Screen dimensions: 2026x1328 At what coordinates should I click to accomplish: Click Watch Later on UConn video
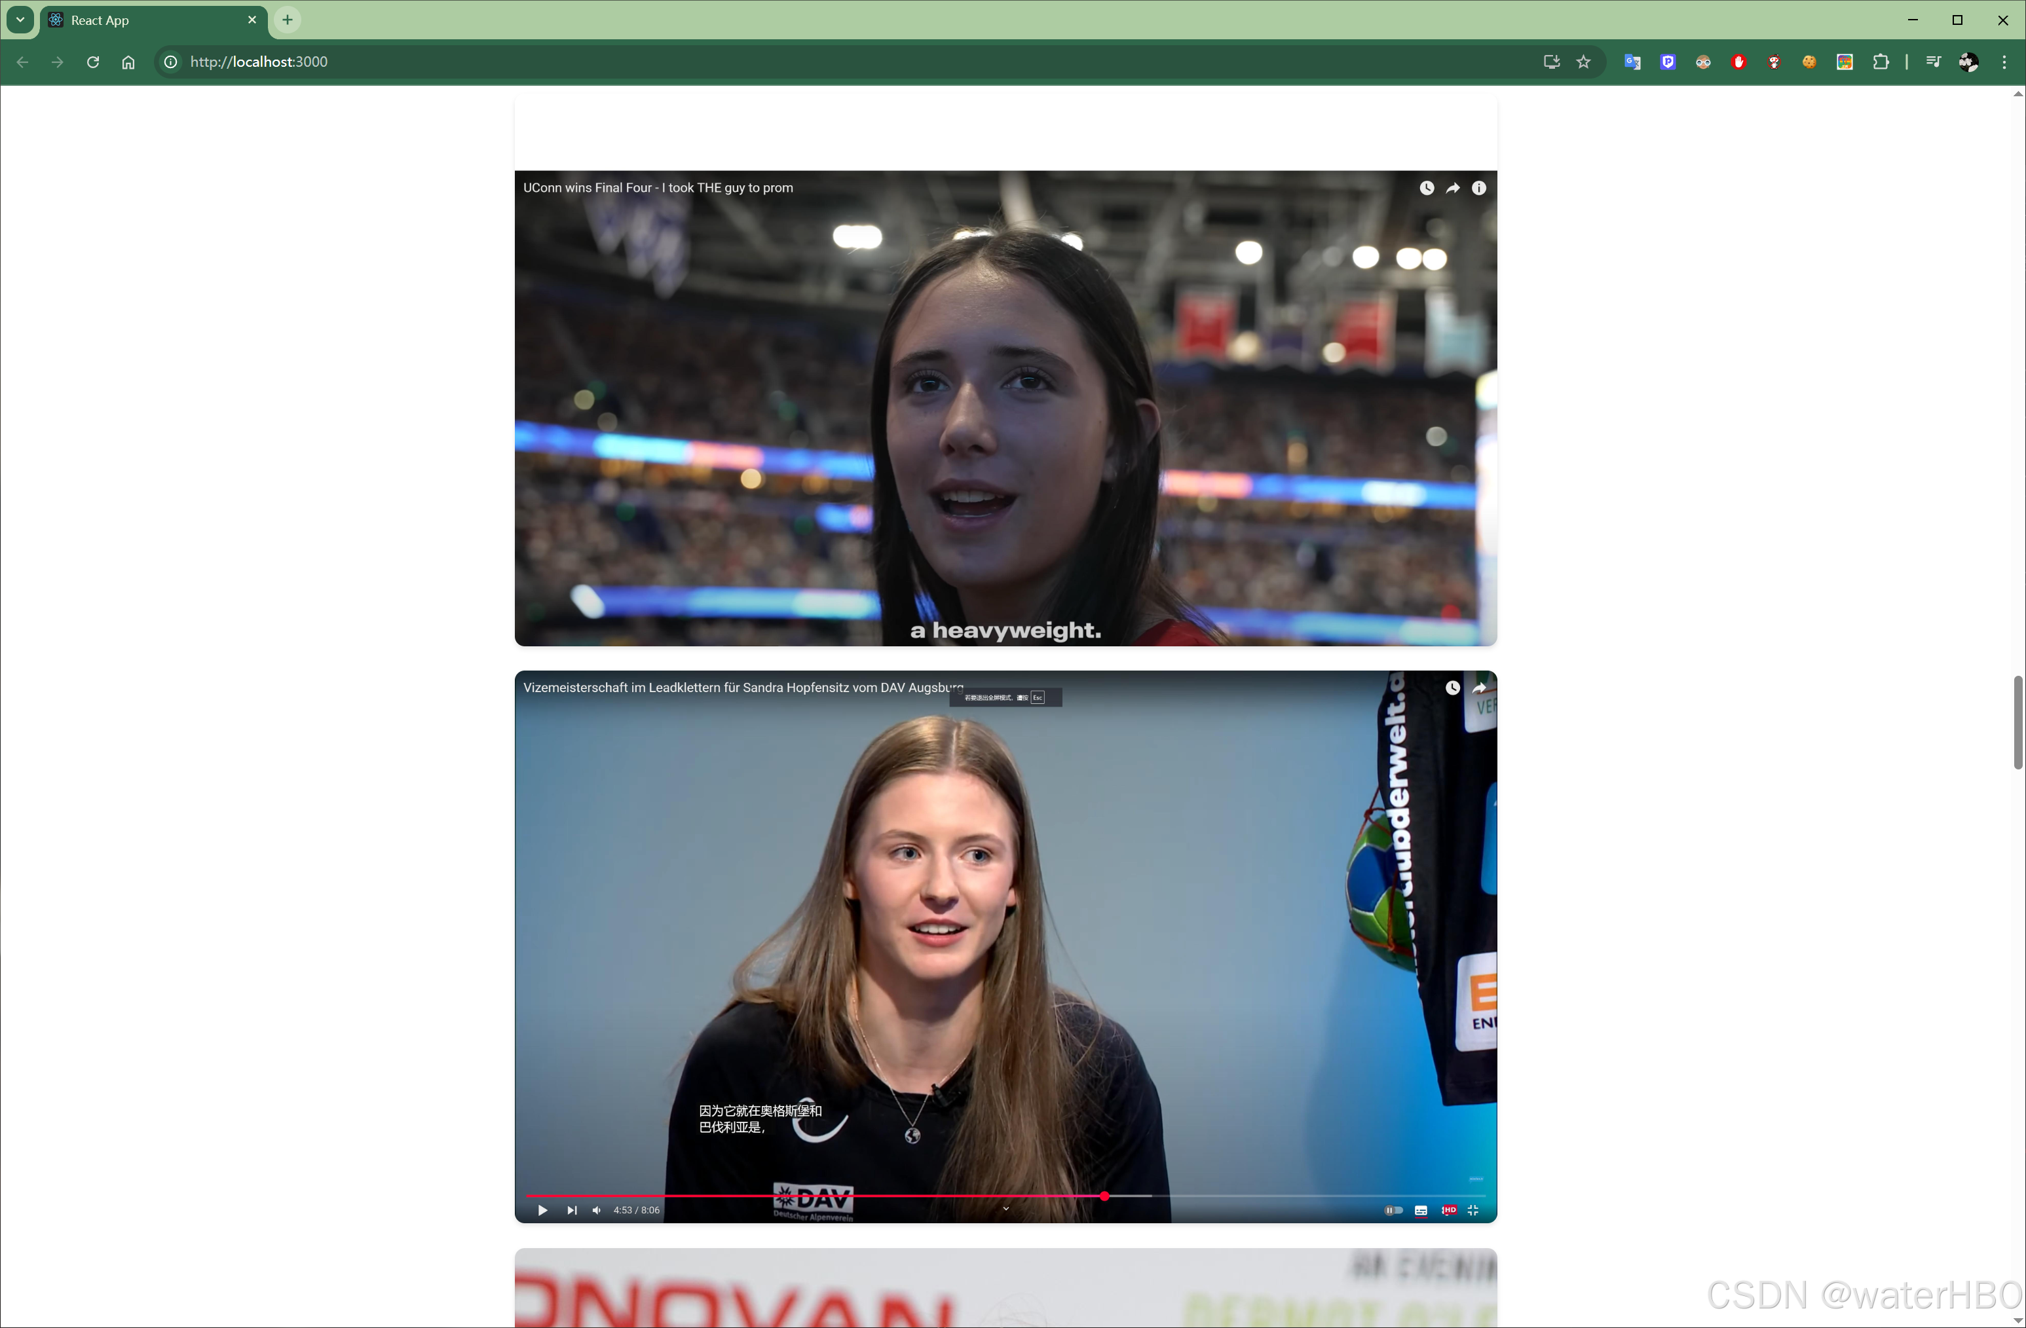pyautogui.click(x=1427, y=188)
